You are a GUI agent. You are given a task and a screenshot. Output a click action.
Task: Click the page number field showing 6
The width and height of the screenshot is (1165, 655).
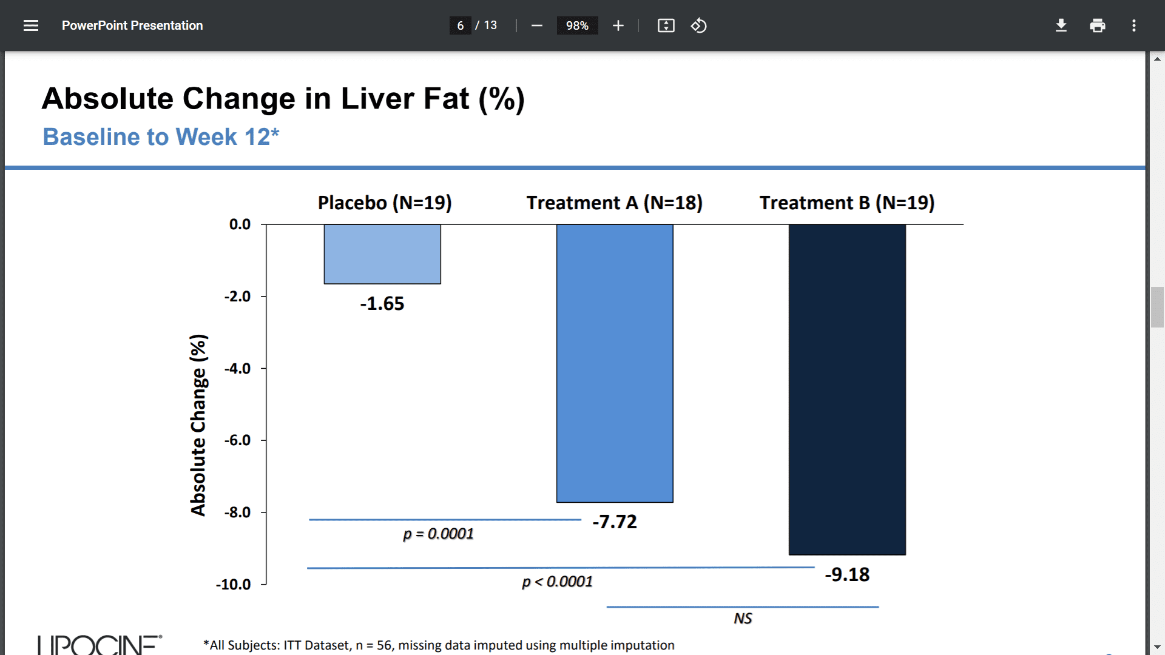[x=461, y=25]
